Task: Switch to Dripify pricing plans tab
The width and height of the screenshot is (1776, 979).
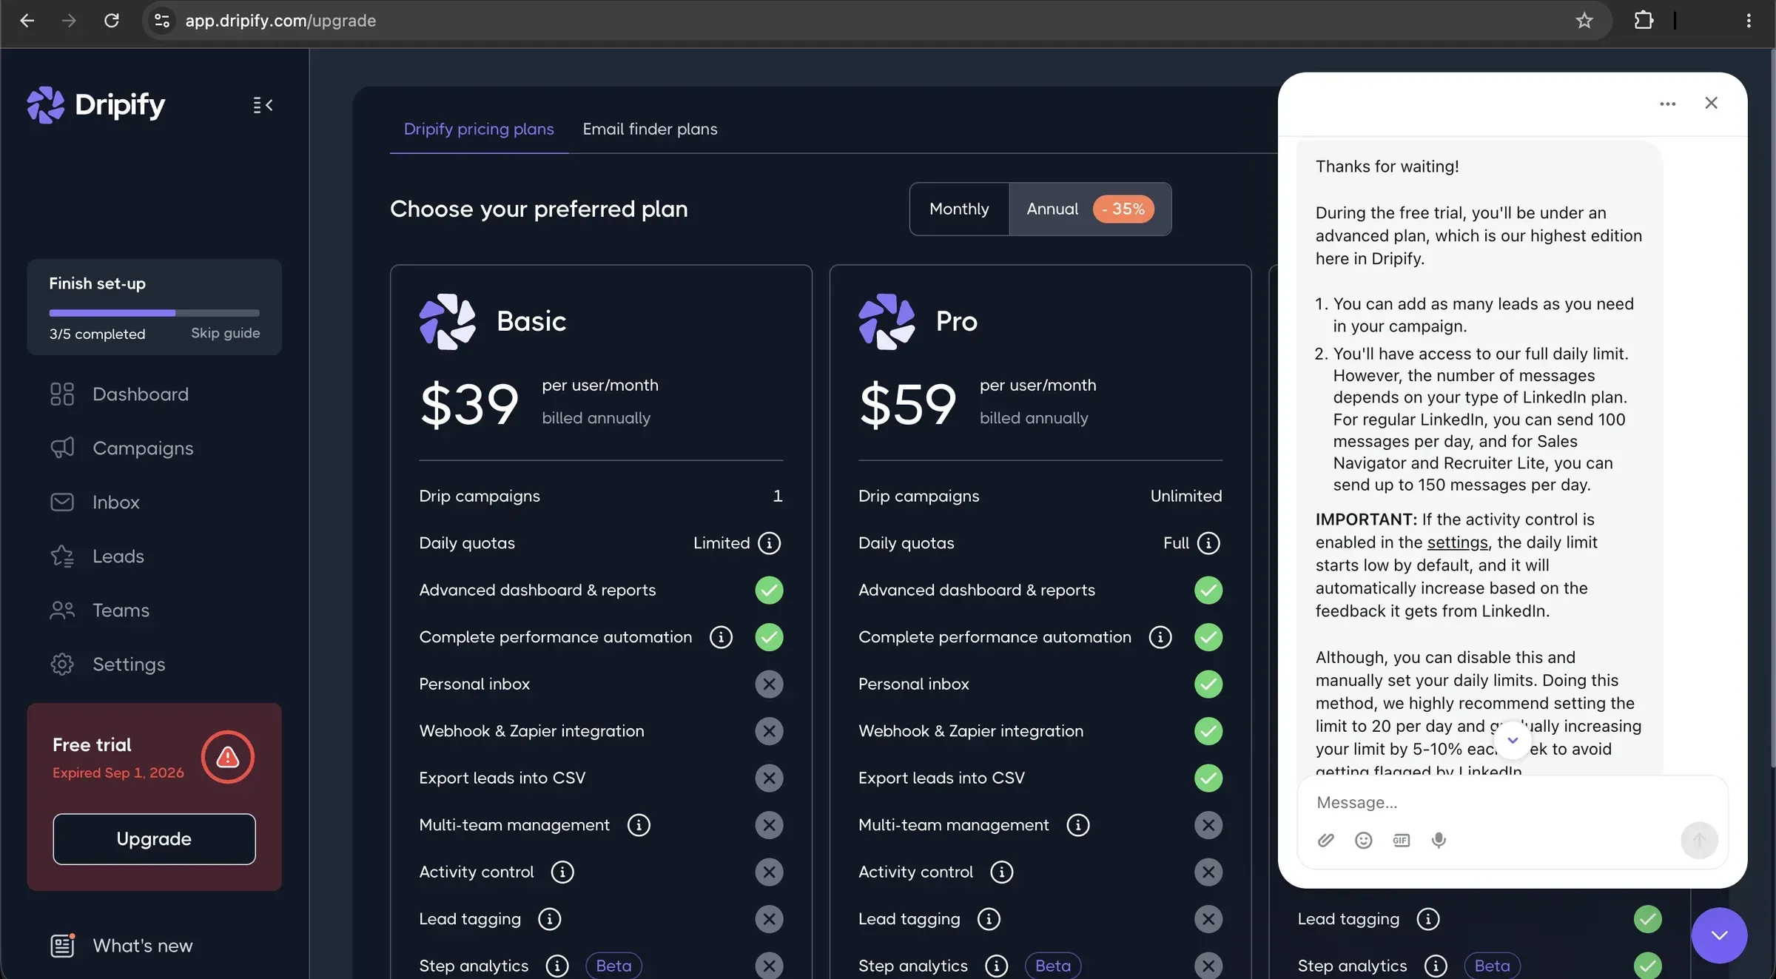Action: (x=479, y=129)
